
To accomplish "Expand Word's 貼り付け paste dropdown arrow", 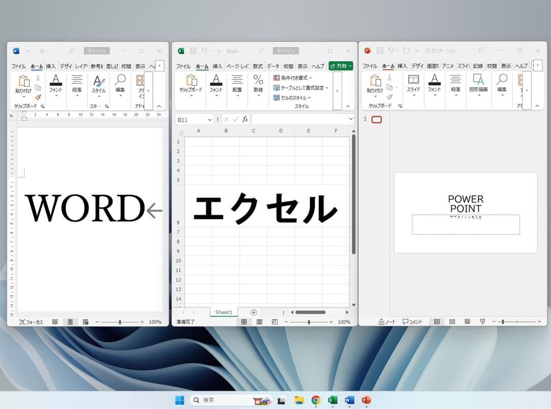I will coord(24,96).
